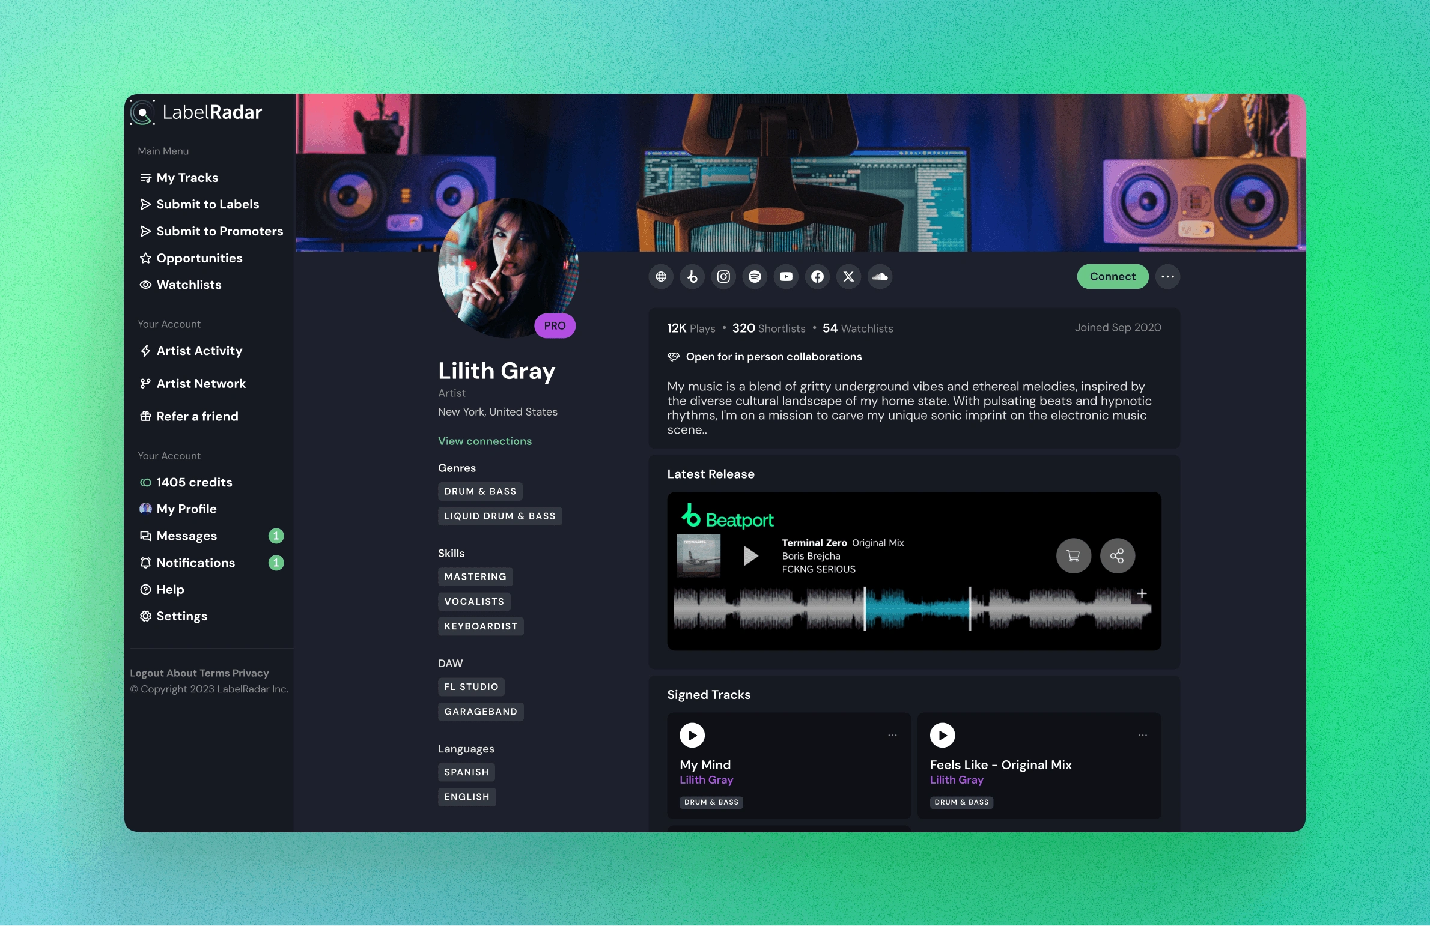
Task: Click the X (Twitter) icon
Action: point(848,277)
